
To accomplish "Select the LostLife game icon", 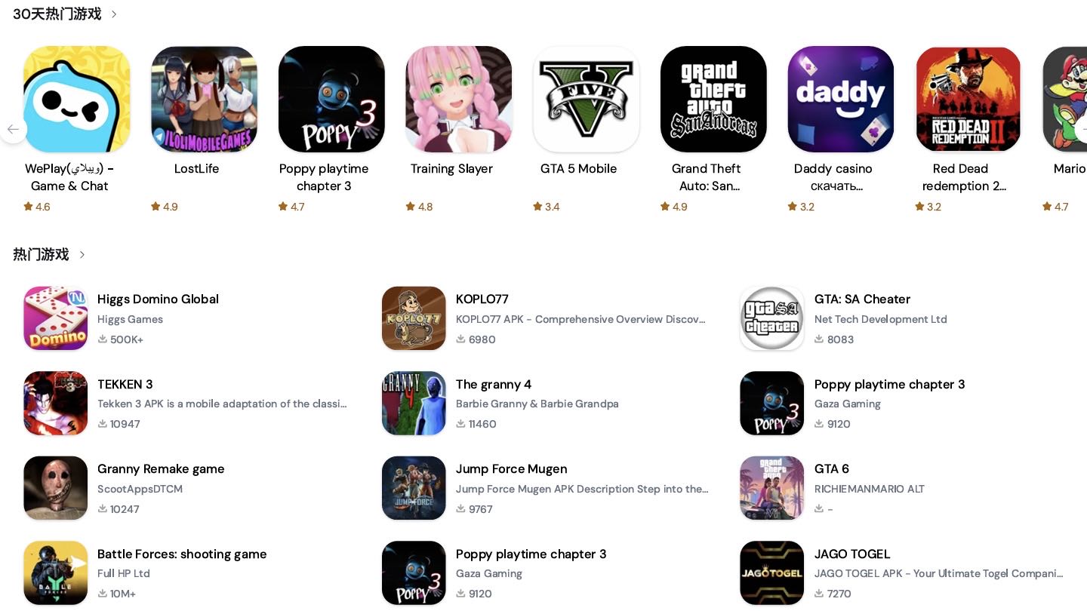I will (204, 99).
